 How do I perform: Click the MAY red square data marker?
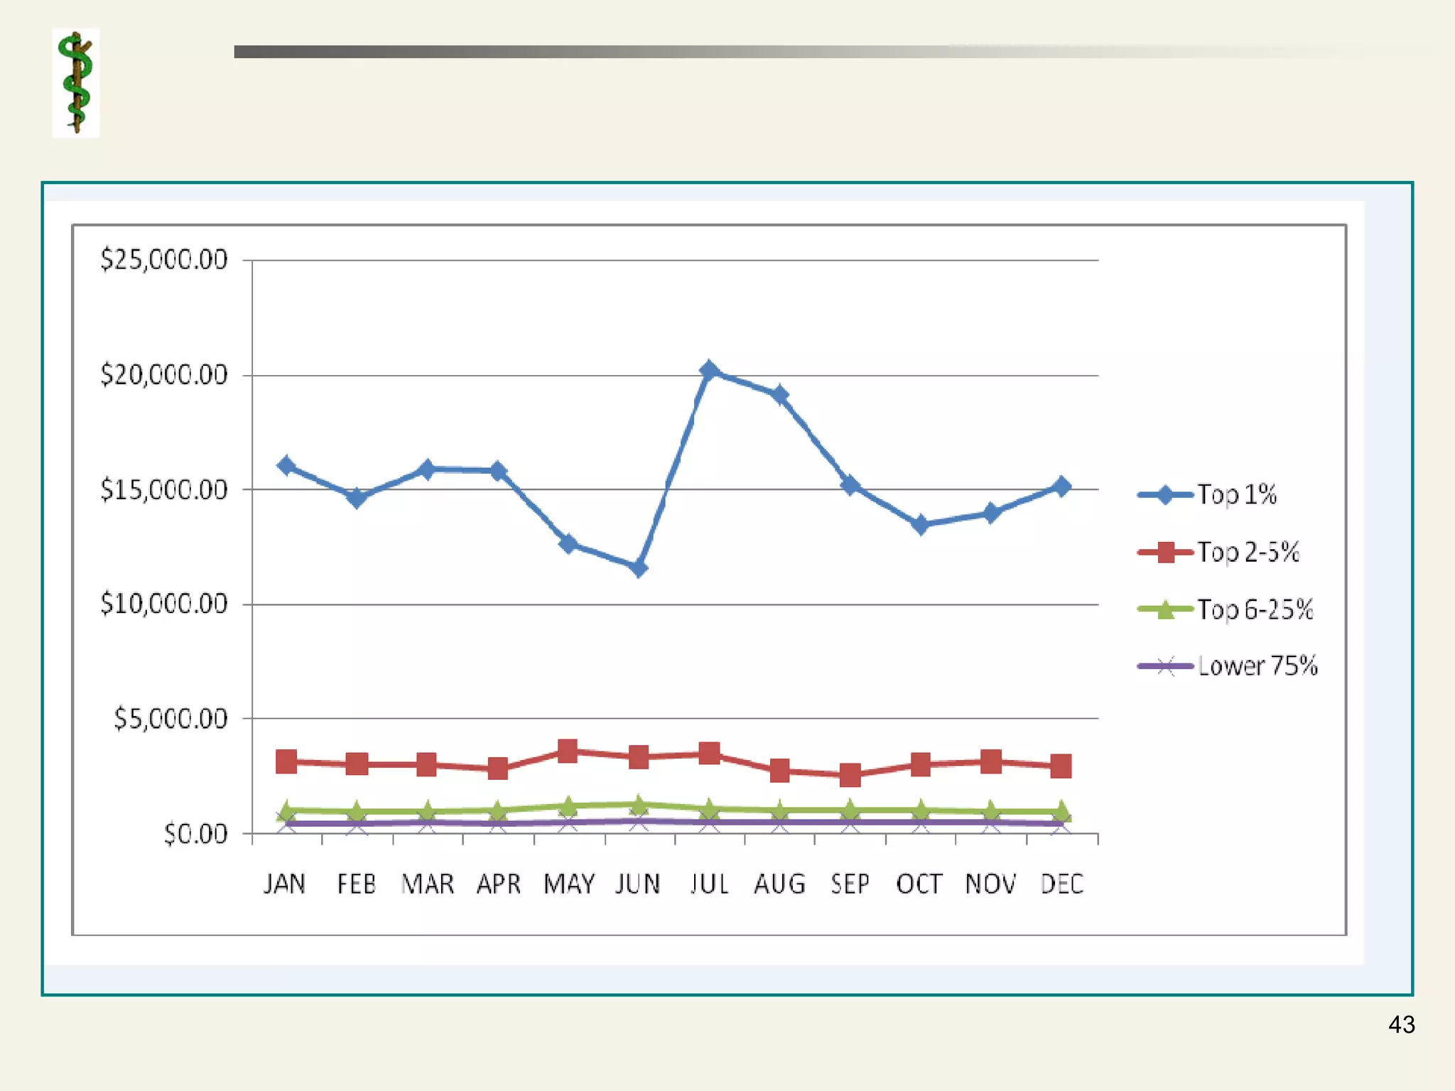[x=568, y=751]
